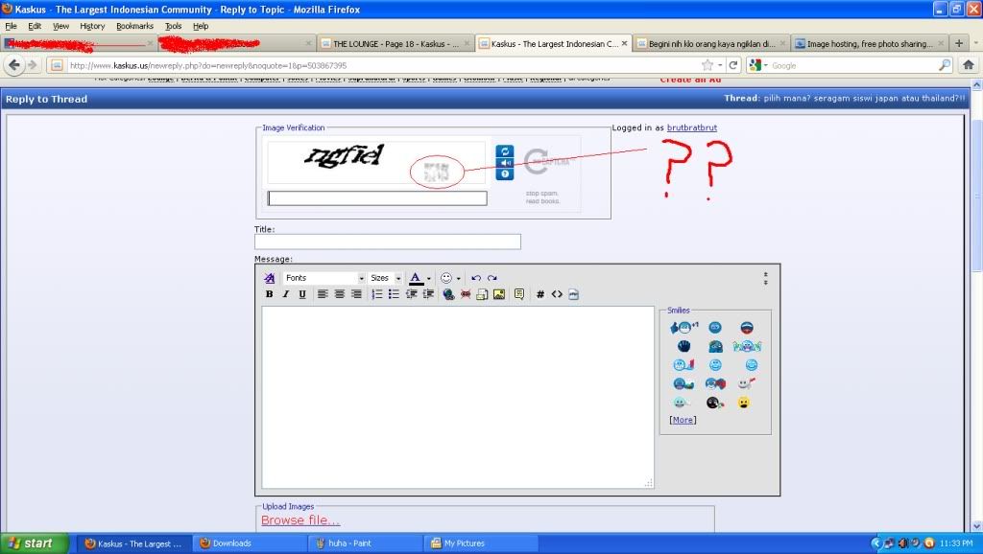Screen dimensions: 983x554
Task: Click the URL address bar
Action: pos(382,65)
